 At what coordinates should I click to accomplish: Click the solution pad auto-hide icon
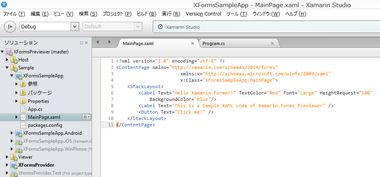point(81,43)
